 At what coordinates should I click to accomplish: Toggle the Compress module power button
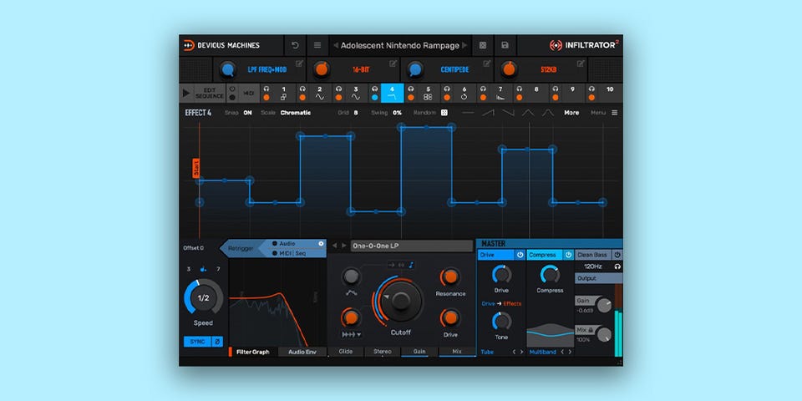[568, 255]
